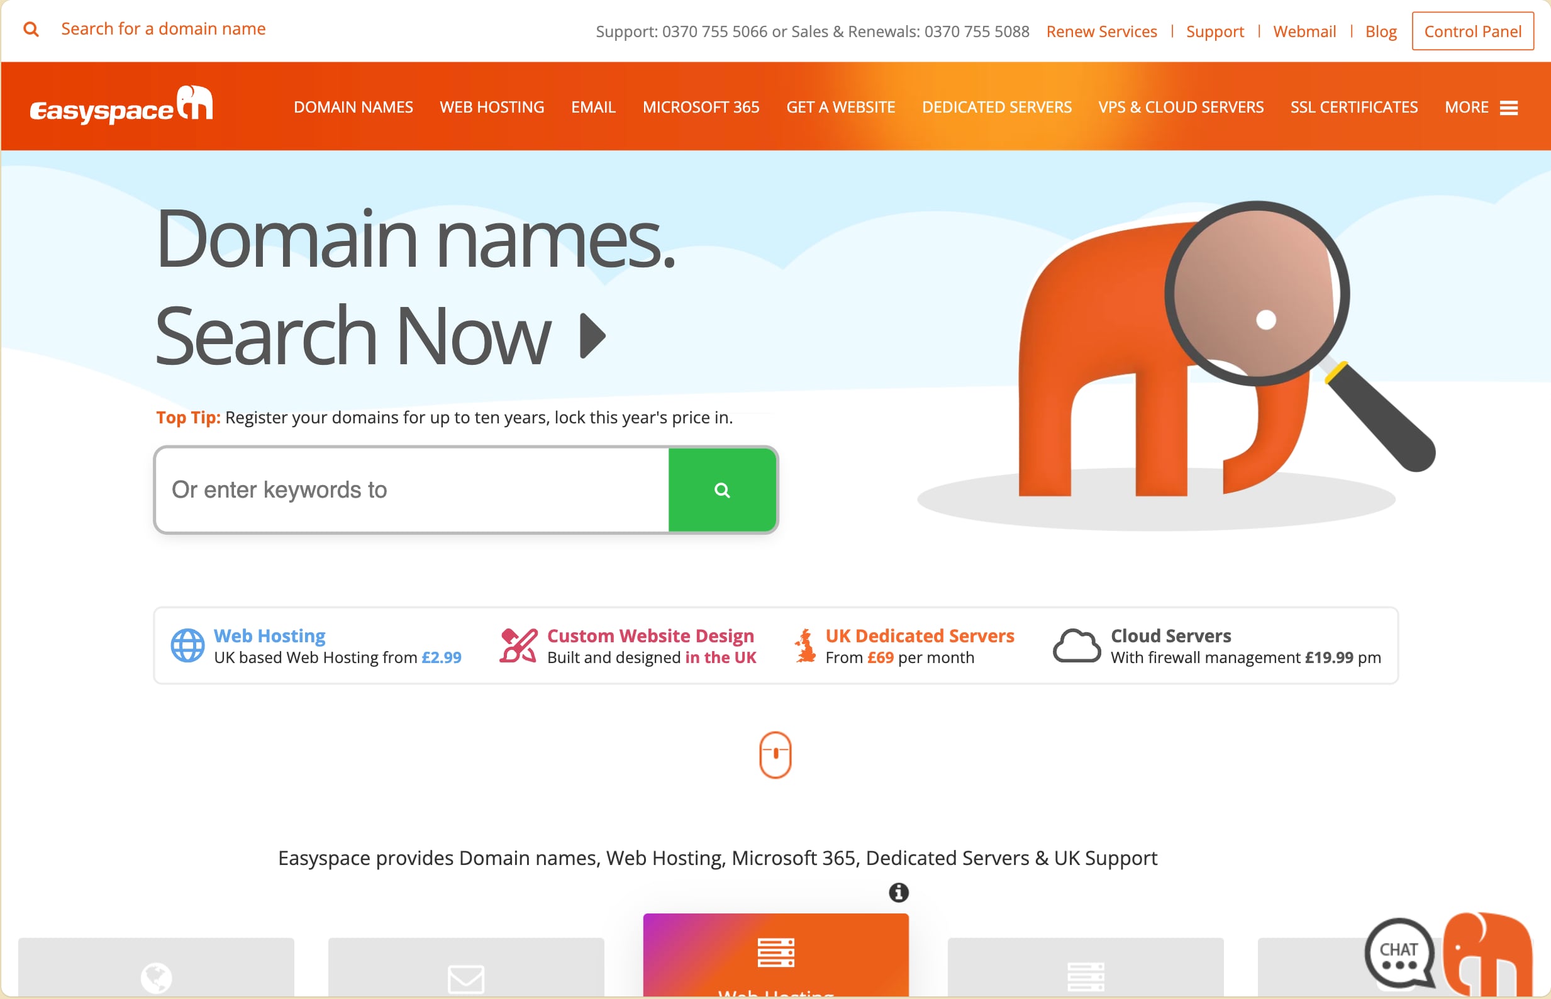The width and height of the screenshot is (1551, 999).
Task: Click the Custom Website Design paintbrush icon
Action: (519, 645)
